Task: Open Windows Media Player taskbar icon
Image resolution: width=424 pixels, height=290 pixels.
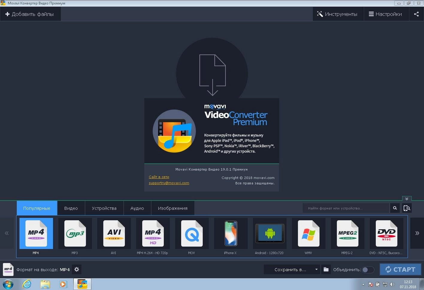Action: point(63,284)
